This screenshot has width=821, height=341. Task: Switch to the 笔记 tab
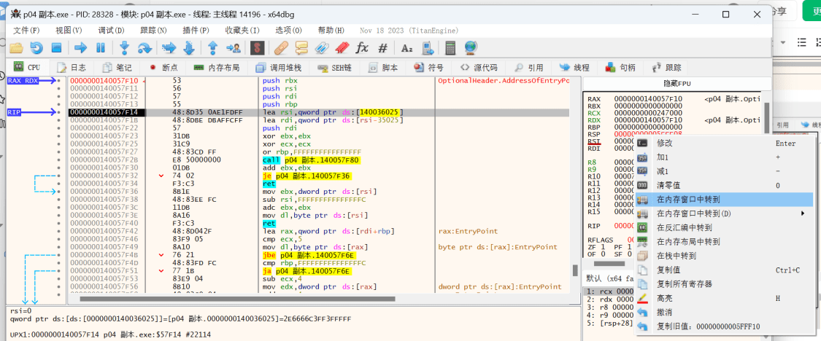tap(117, 68)
